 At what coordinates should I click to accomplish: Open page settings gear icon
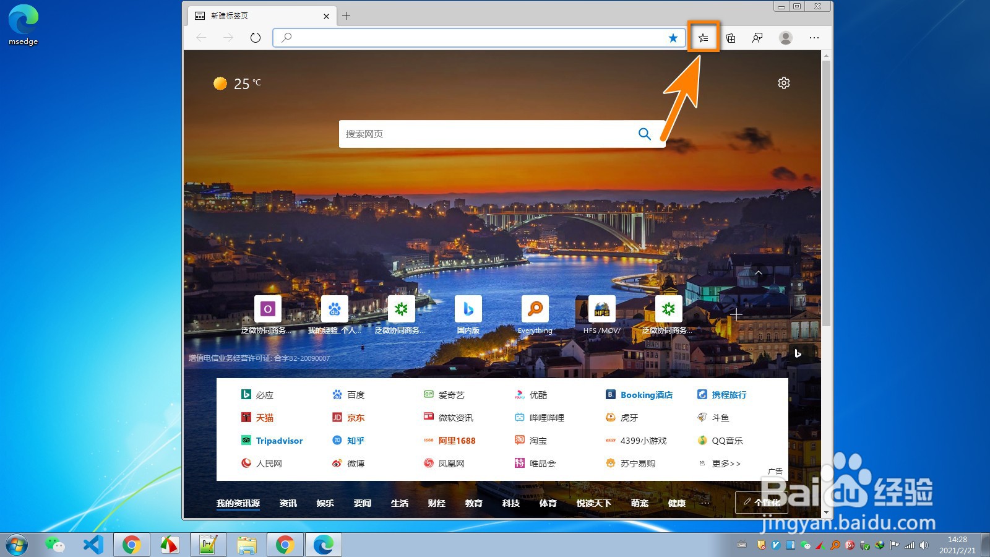click(784, 83)
